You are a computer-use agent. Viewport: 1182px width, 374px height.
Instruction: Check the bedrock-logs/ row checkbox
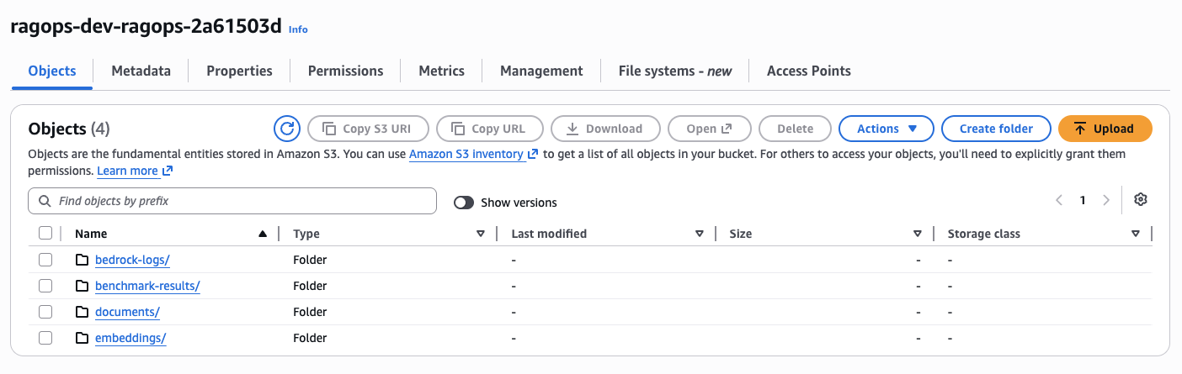pos(45,260)
